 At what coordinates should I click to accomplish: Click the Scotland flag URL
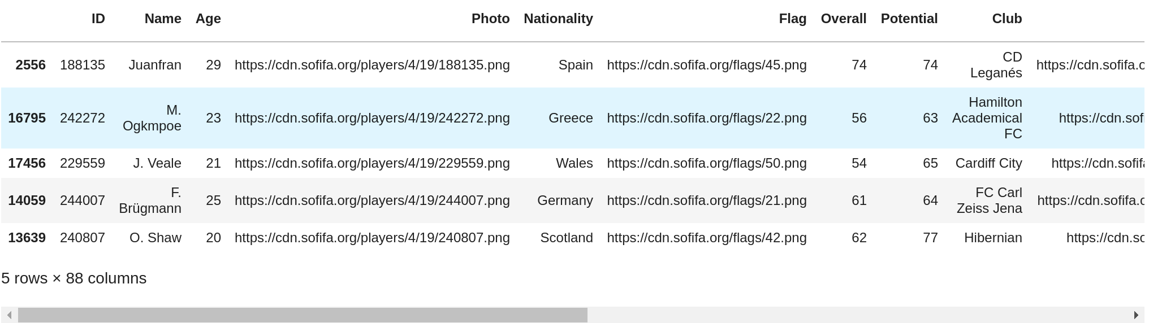coord(706,238)
